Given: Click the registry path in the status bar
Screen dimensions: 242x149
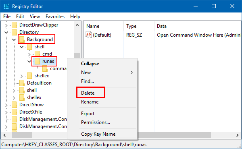Looking at the screenshot, I should 74,145.
